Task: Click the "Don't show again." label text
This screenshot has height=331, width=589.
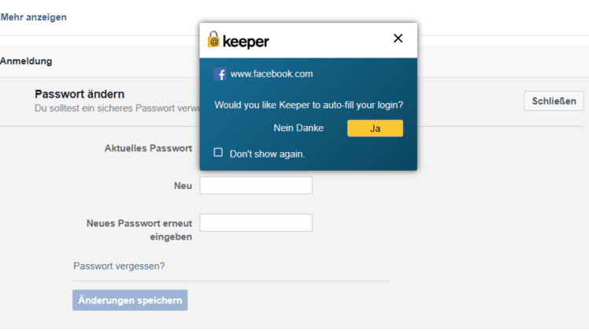Action: point(267,154)
